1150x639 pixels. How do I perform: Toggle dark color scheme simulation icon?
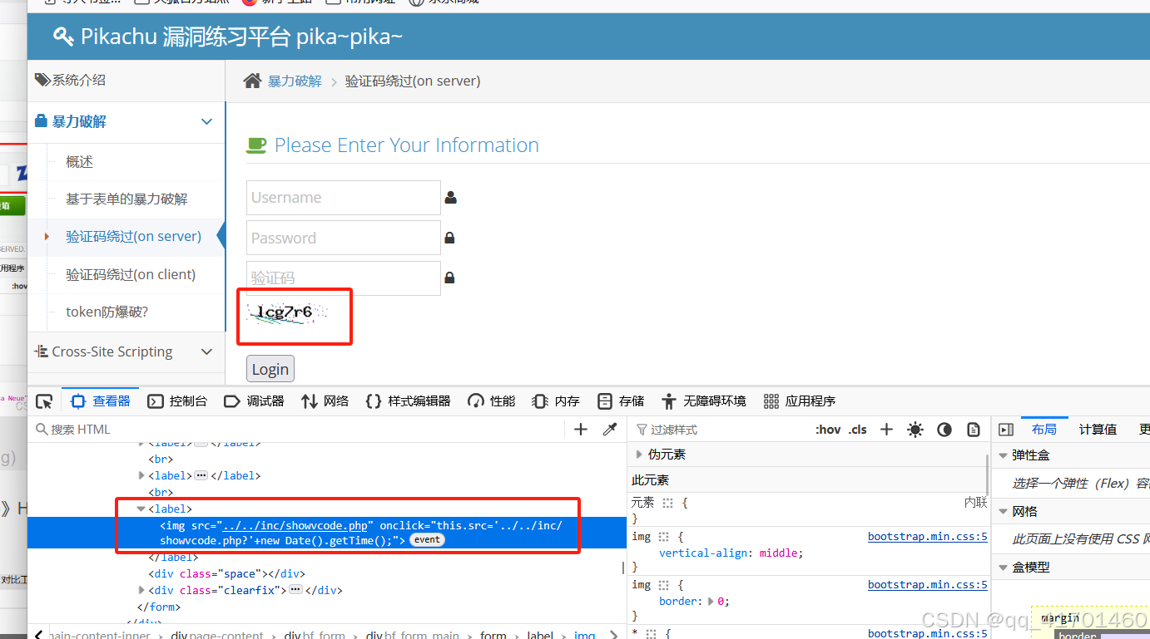[x=944, y=430]
